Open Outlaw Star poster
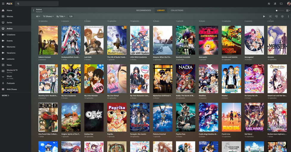 coord(94,117)
